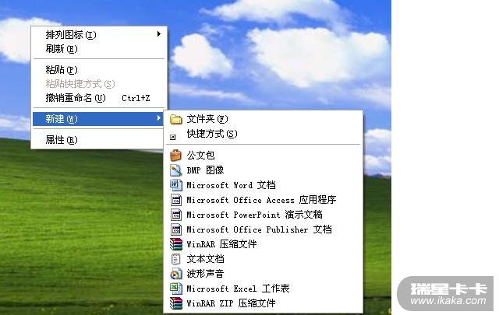The height and width of the screenshot is (315, 499).
Task: Click the icon beside WinRAR ZIP 压缩文件
Action: click(x=176, y=303)
